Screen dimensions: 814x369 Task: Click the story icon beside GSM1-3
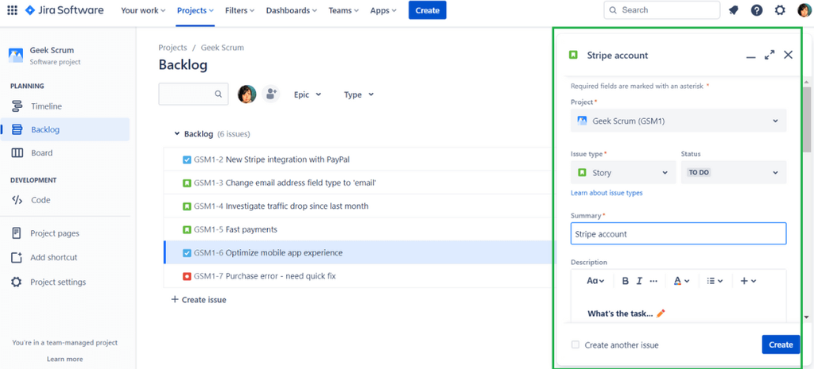187,183
